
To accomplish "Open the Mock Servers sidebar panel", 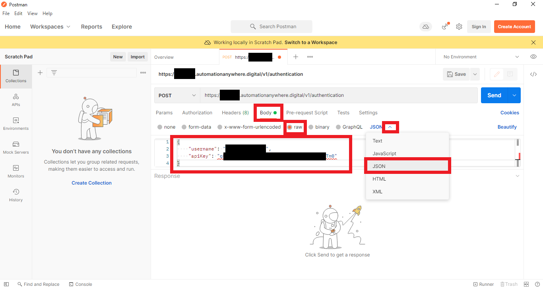I will [16, 148].
